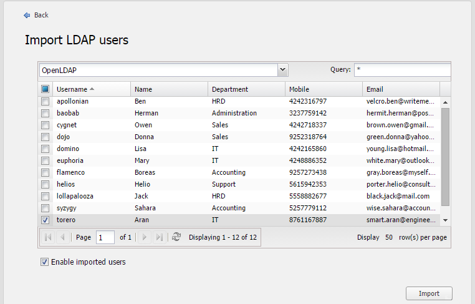Click into the Query input field
Image resolution: width=475 pixels, height=304 pixels.
(x=401, y=70)
